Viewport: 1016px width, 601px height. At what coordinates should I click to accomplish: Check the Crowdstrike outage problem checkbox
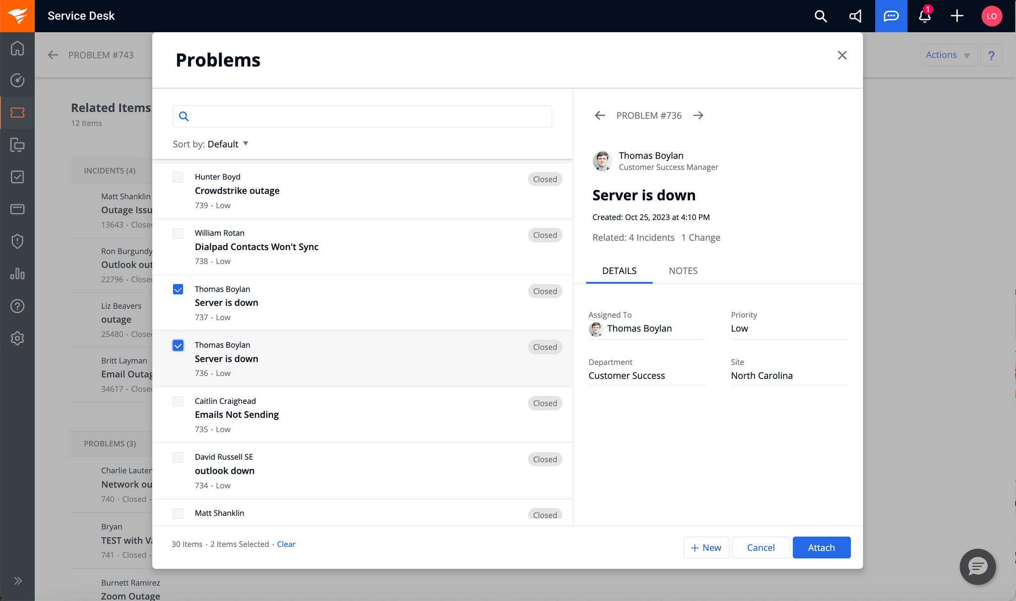(178, 177)
